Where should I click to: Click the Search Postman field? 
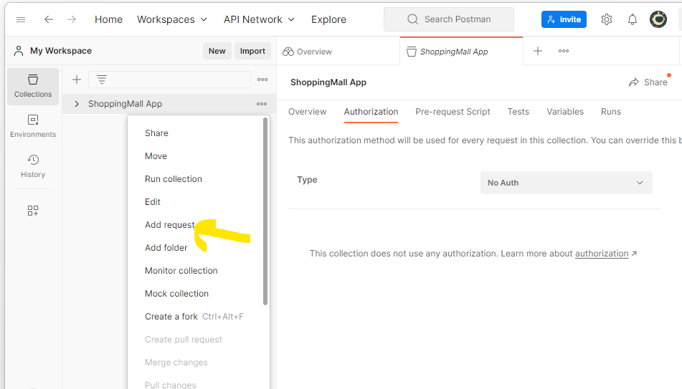[x=448, y=19]
